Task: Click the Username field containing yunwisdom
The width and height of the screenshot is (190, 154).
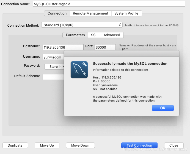Action: pyautogui.click(x=53, y=57)
